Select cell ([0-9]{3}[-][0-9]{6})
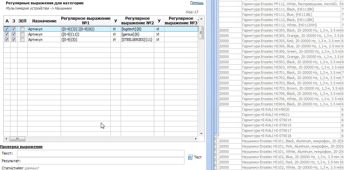 [x=86, y=29]
